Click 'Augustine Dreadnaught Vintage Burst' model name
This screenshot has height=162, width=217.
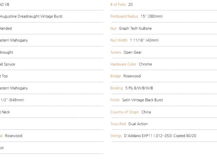(31, 17)
